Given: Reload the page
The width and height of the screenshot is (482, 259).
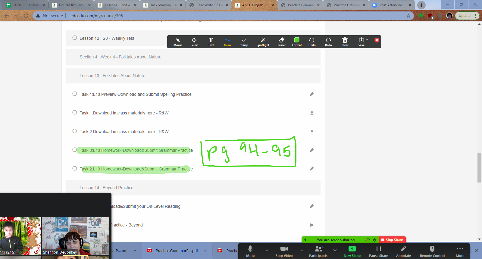Looking at the screenshot, I should (x=26, y=16).
